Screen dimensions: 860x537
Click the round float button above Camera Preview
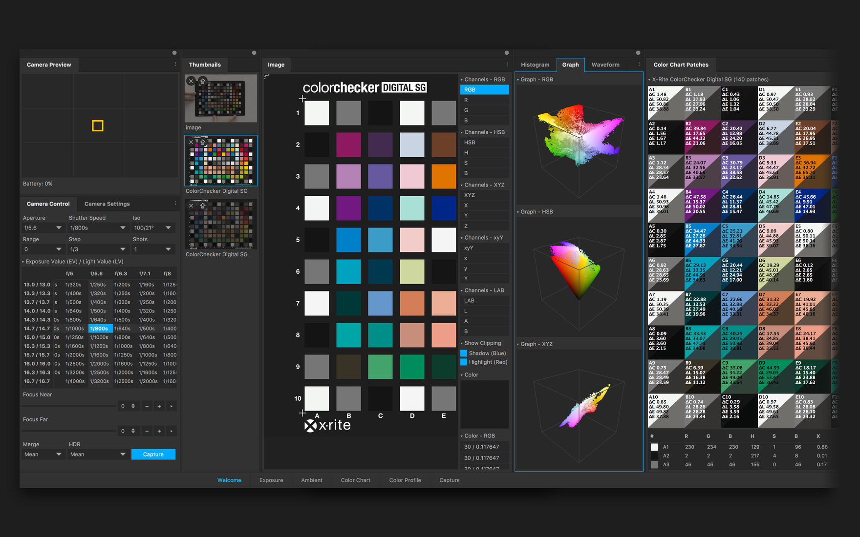tap(174, 53)
